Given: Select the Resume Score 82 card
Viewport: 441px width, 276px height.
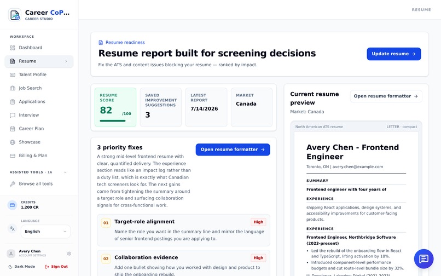Looking at the screenshot, I should tap(115, 107).
